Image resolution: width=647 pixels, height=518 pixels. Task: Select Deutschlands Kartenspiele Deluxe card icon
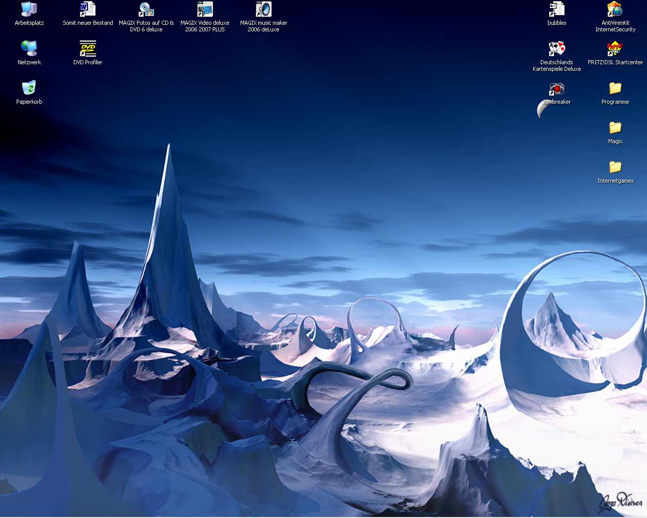tap(557, 49)
